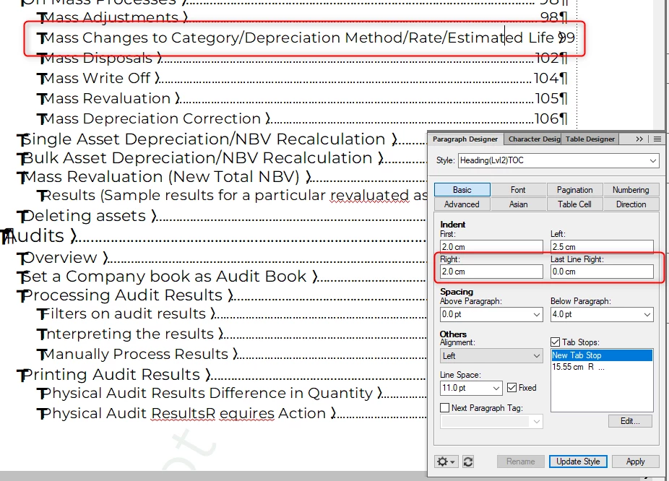Click page number 105 of Mass Revaluation
Viewport: 669px width, 481px height.
(x=547, y=98)
